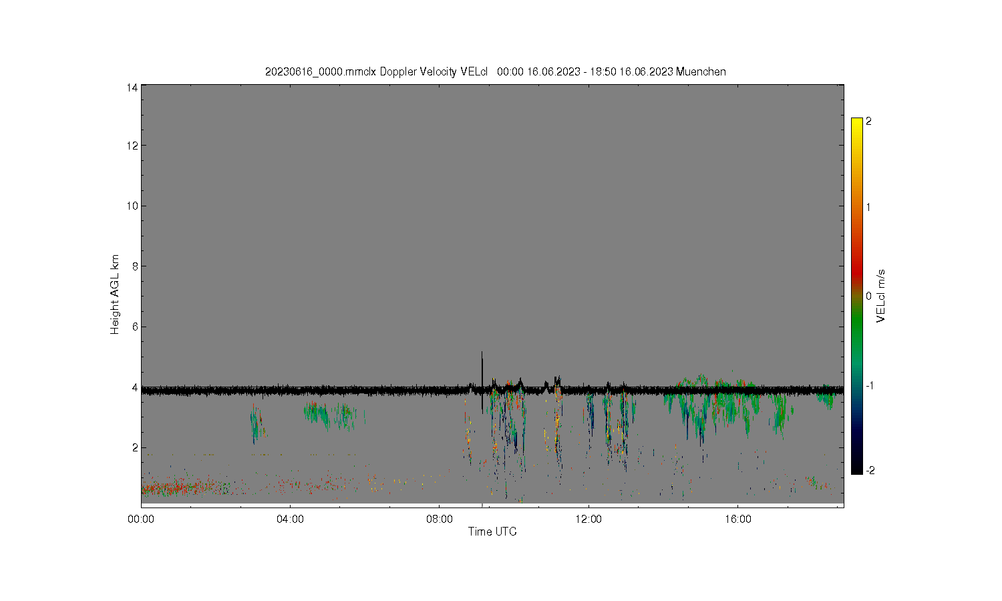Click the yellow top of the velocity colorbar

click(x=857, y=127)
